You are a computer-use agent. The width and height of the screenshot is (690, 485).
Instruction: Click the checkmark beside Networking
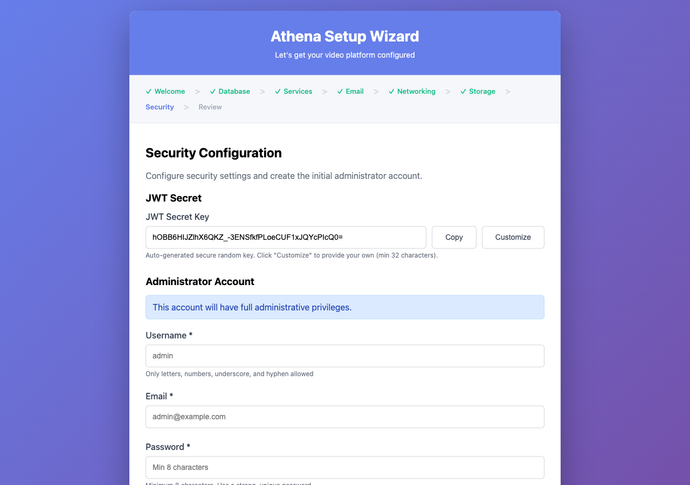pos(391,91)
